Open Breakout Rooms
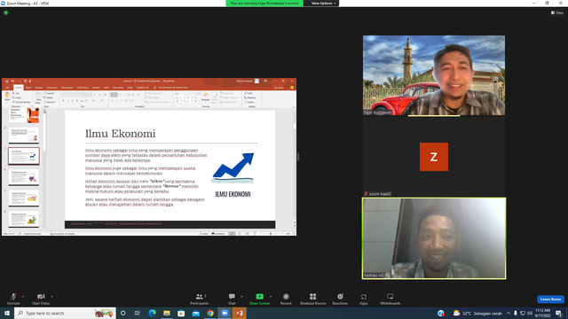Screen dimensions: 568x319 (313, 299)
